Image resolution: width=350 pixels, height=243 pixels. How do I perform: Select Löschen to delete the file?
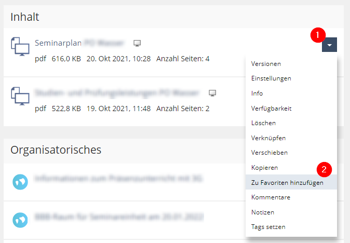coord(263,123)
